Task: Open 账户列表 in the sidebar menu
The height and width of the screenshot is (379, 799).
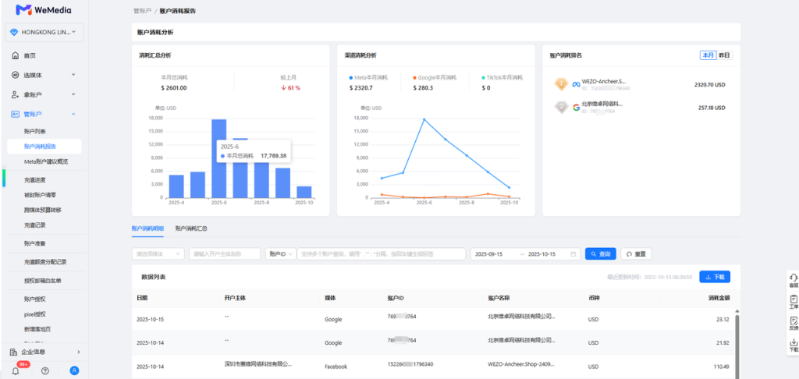Action: [x=35, y=131]
